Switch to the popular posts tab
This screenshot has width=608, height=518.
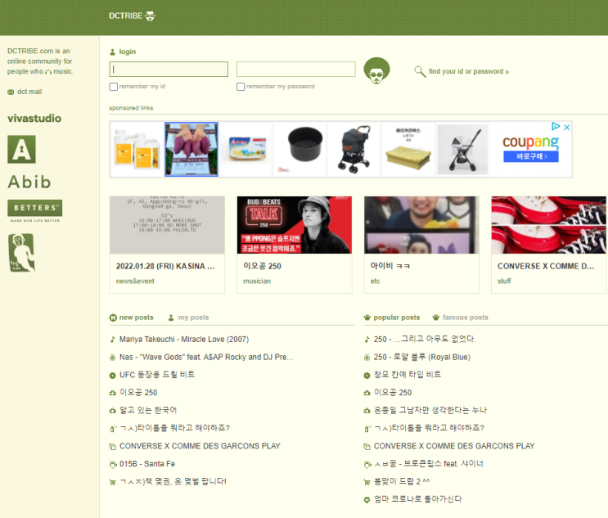(x=397, y=318)
